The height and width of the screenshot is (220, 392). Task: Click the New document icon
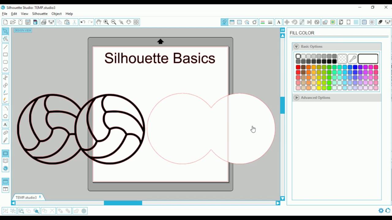5,22
